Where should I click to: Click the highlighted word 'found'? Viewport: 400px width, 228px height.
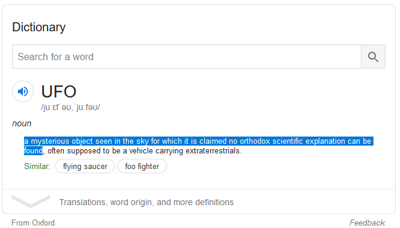33,151
